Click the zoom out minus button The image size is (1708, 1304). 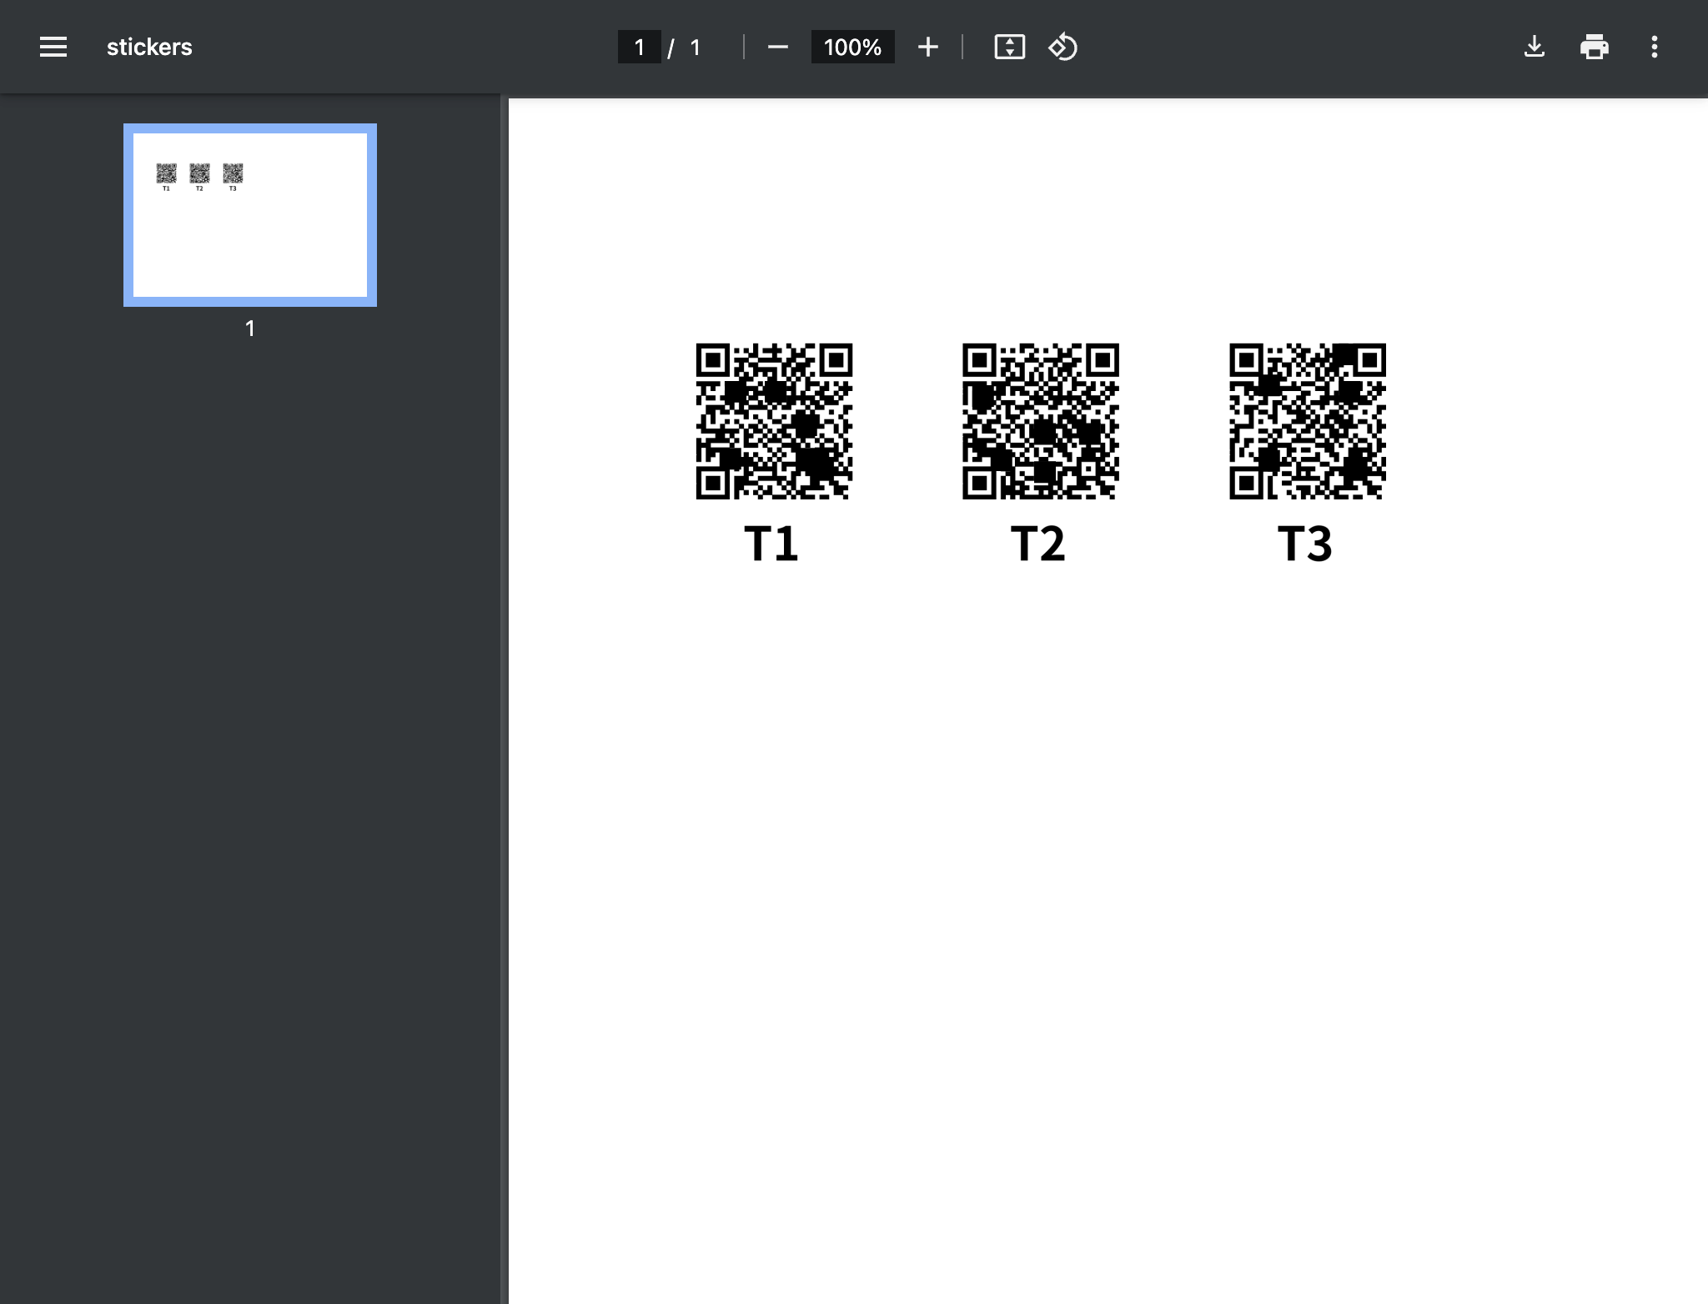point(777,47)
